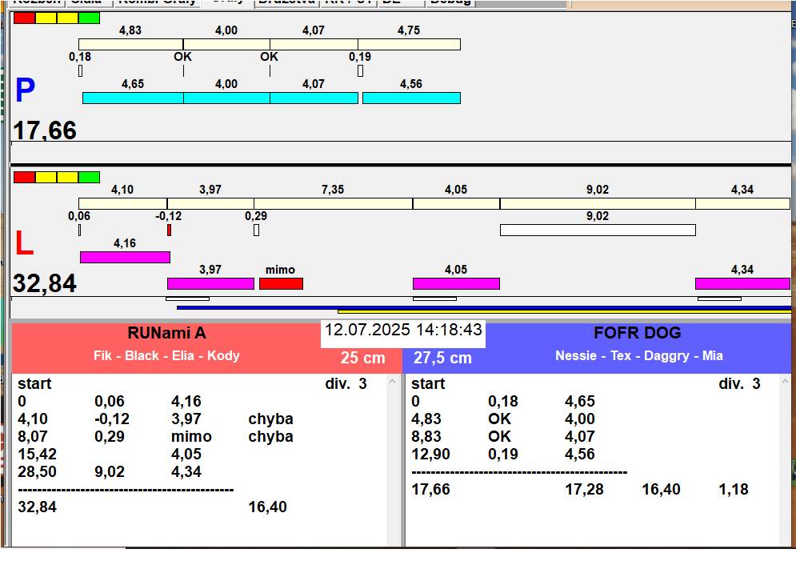Click the red start light in lane L

(24, 177)
